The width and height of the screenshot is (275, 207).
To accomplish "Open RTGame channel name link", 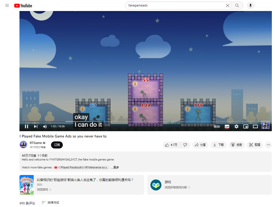I will pyautogui.click(x=36, y=143).
